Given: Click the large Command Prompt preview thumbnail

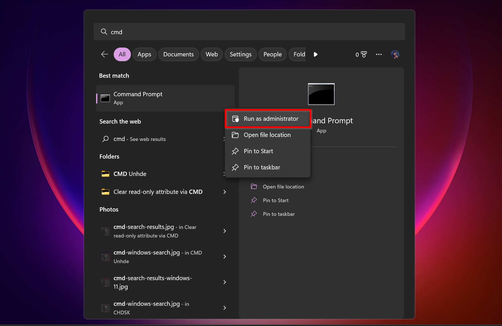Looking at the screenshot, I should [321, 94].
